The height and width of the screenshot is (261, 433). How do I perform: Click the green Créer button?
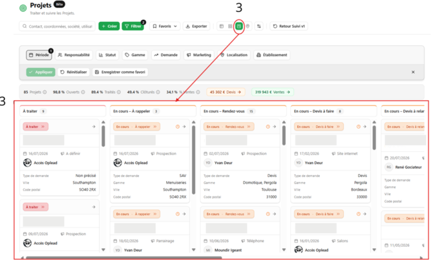(109, 26)
